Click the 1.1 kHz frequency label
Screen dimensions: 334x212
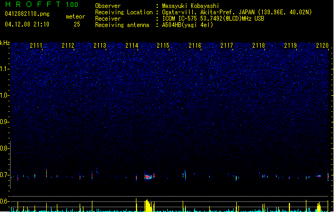[4, 69]
